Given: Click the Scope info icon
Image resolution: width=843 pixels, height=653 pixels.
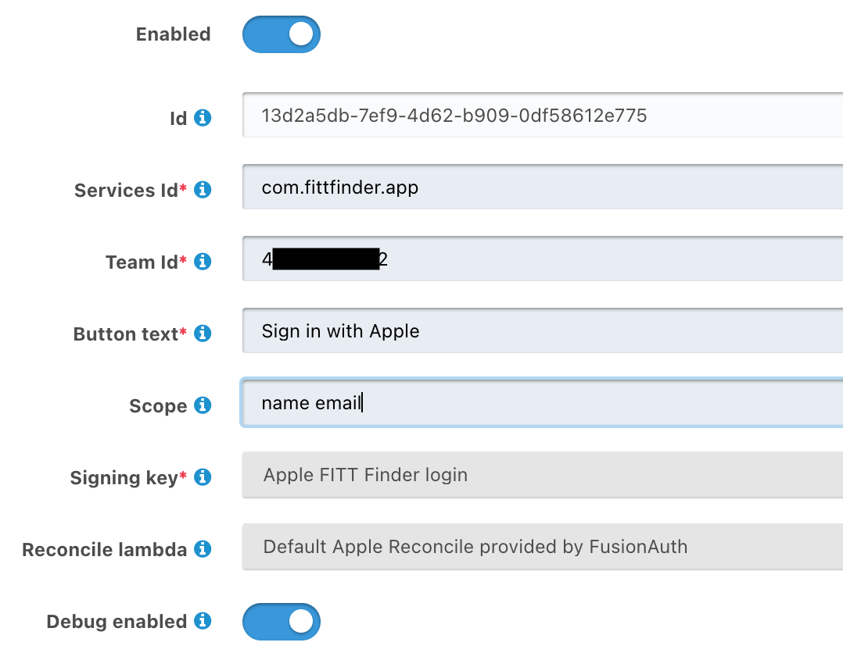Looking at the screenshot, I should coord(203,405).
